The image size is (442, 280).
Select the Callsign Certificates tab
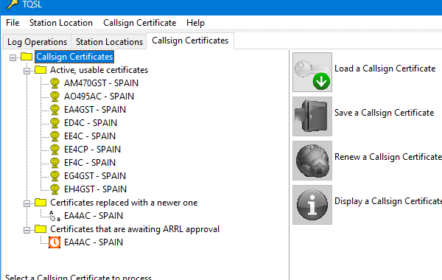click(190, 41)
